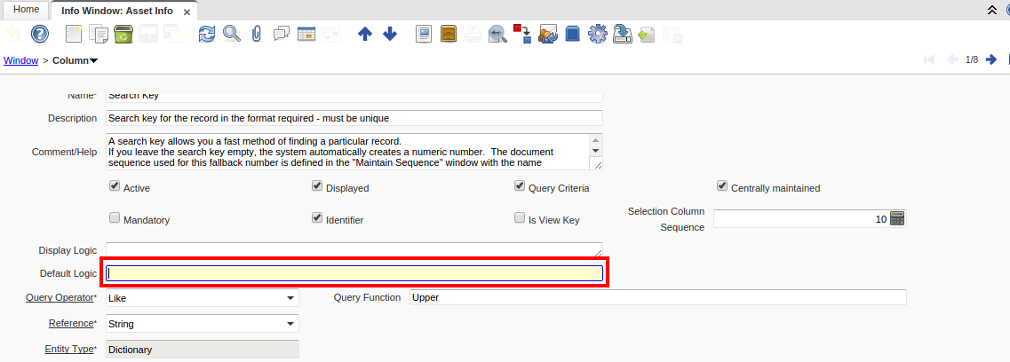1010x362 pixels.
Task: Refresh the record with the blue arrows icon
Action: (x=207, y=34)
